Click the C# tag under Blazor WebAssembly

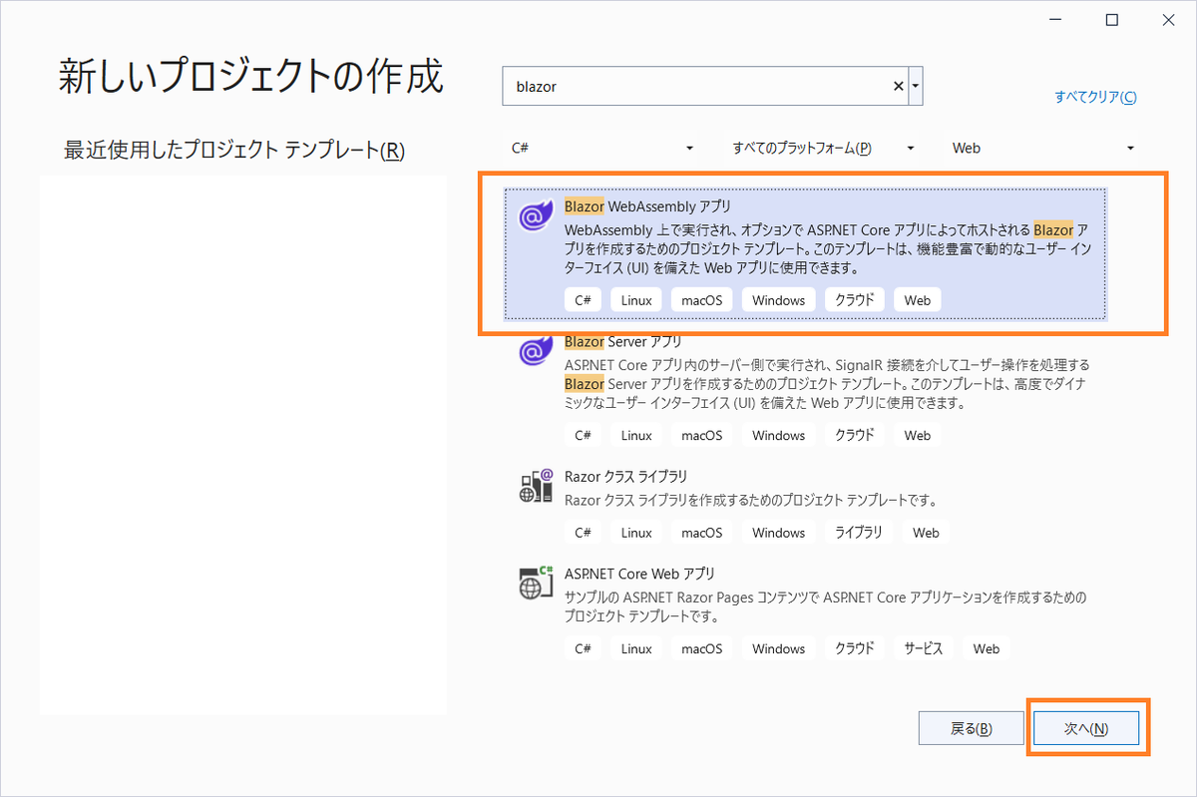point(583,299)
